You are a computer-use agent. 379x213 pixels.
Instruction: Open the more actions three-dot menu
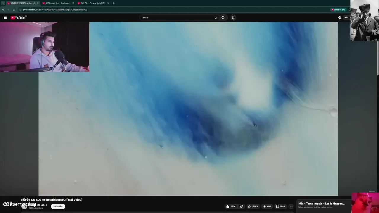click(x=291, y=206)
